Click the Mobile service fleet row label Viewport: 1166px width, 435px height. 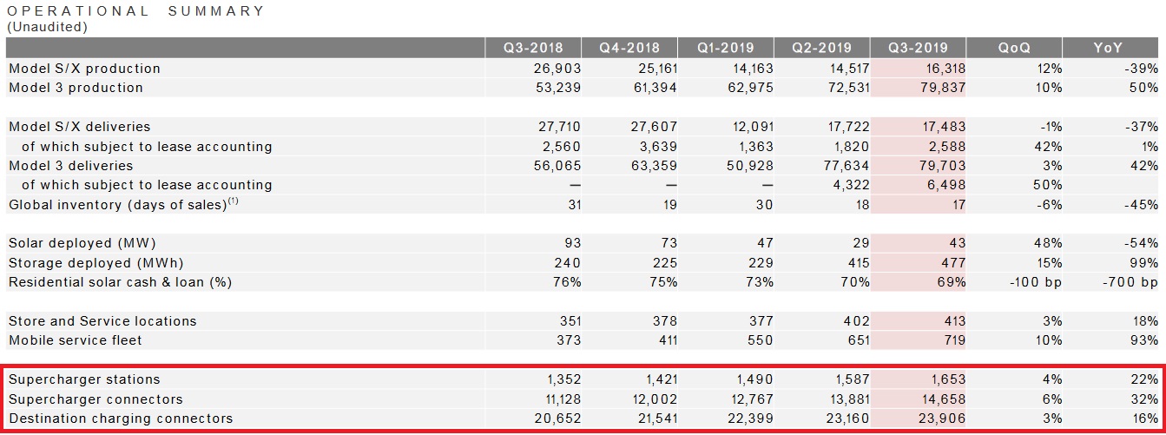[x=75, y=340]
